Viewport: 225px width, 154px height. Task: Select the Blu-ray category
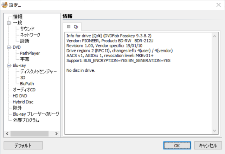(x=19, y=66)
